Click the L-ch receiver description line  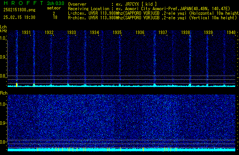154,13
